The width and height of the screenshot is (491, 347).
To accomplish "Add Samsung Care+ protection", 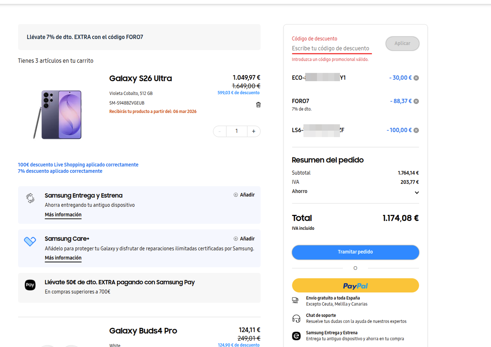I will point(244,239).
